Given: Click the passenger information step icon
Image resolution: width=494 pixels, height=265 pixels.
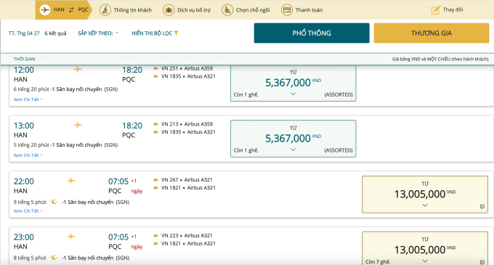Looking at the screenshot, I should click(x=105, y=10).
